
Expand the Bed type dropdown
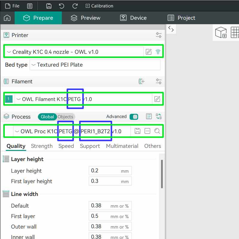coord(95,65)
